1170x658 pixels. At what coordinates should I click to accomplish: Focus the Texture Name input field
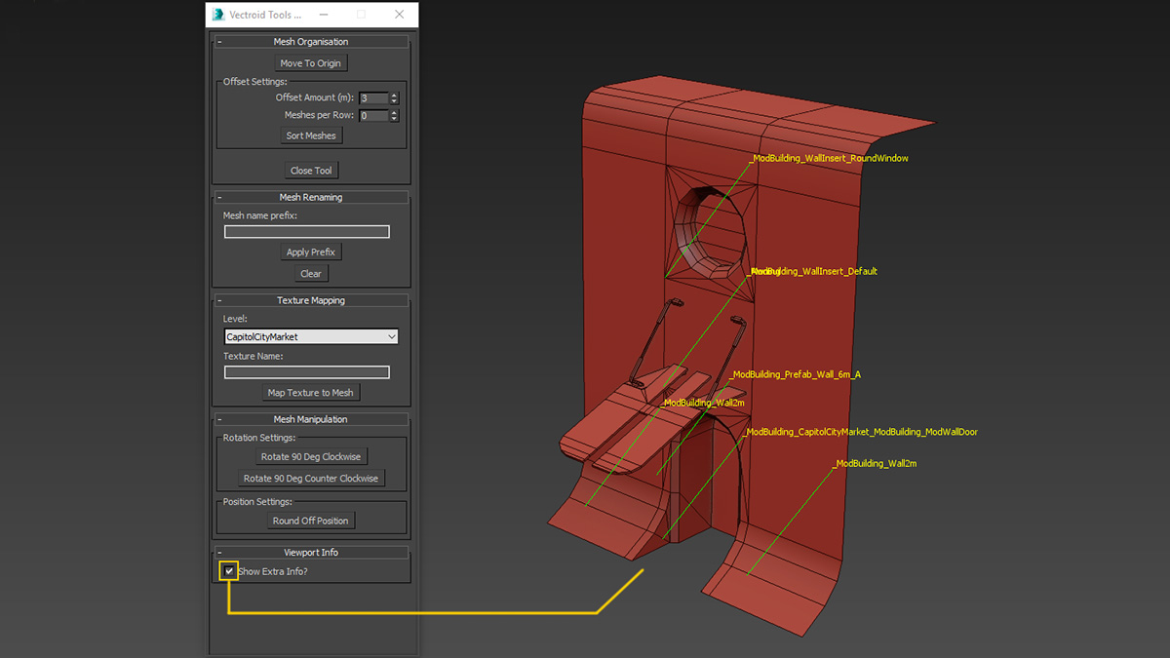pyautogui.click(x=307, y=372)
